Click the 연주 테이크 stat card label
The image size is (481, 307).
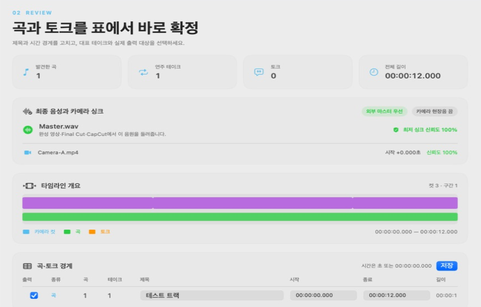[x=168, y=67]
